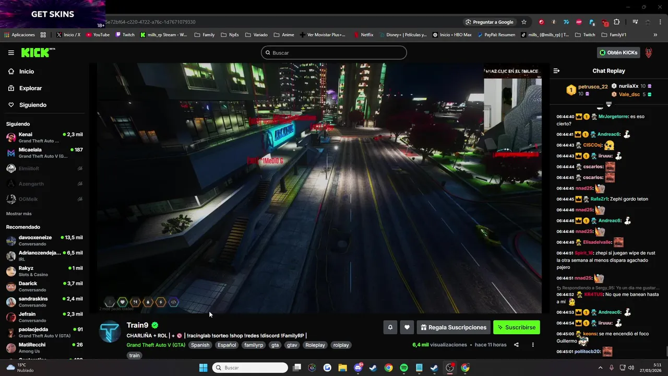The height and width of the screenshot is (376, 668).
Task: Open davooxeneize in the Recomendado list
Action: [44, 241]
